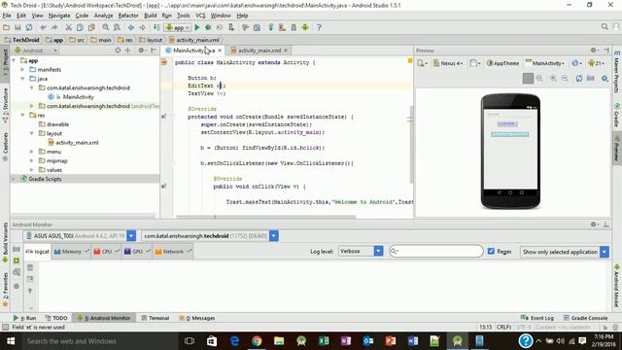This screenshot has height=350, width=622.
Task: Switch to the Network monitor tab
Action: [x=173, y=251]
